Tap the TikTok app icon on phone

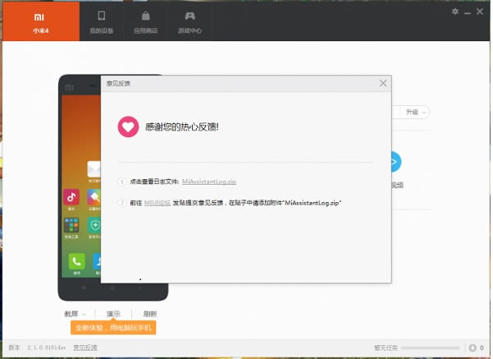[x=71, y=196]
